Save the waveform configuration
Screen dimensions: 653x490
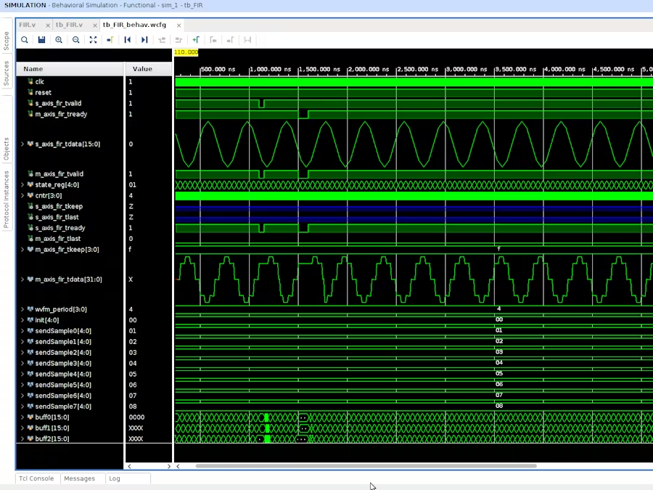pyautogui.click(x=41, y=40)
